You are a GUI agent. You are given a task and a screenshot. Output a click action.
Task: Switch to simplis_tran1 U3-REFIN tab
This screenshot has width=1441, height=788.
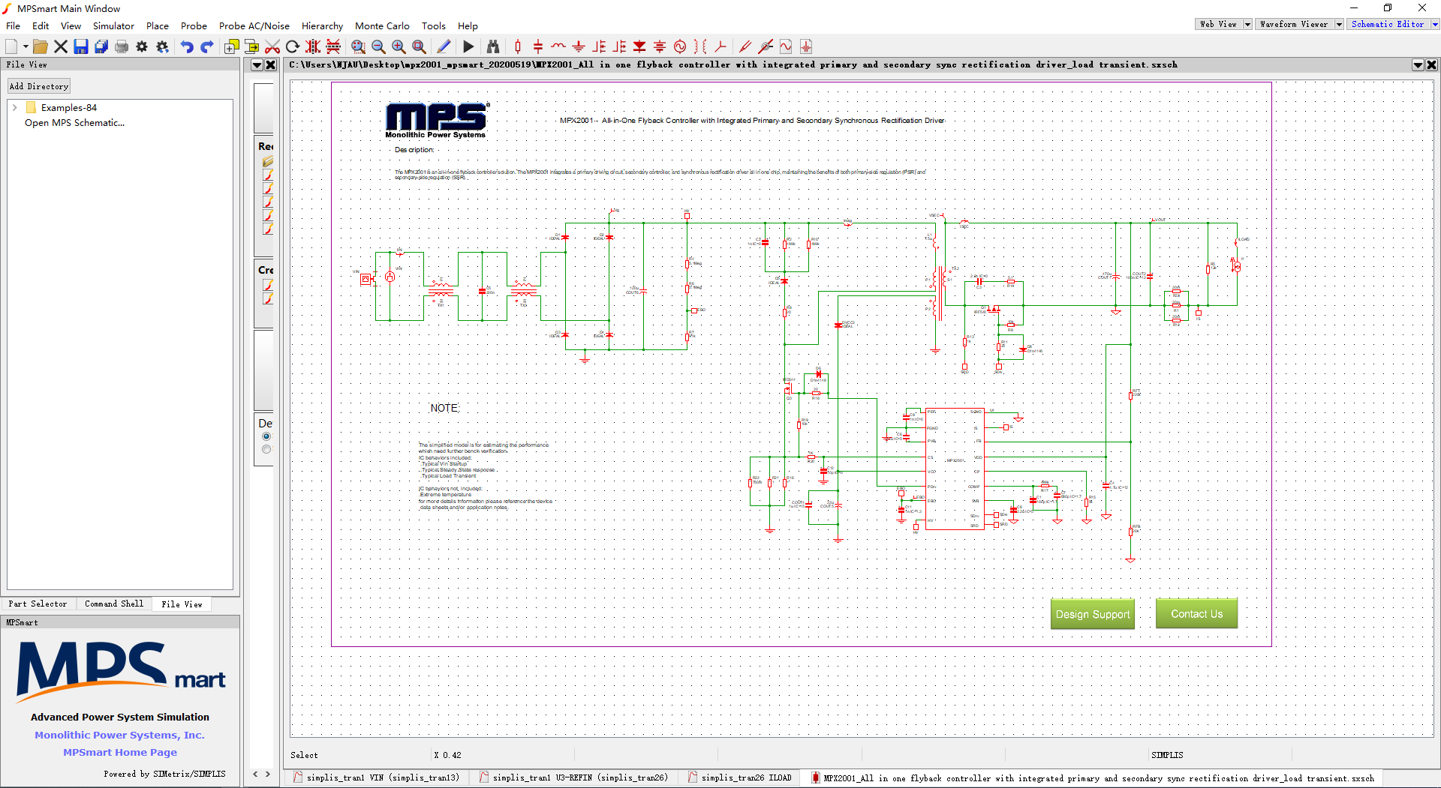click(x=573, y=778)
